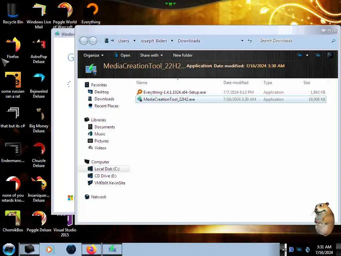The height and width of the screenshot is (256, 341).
Task: Select 'that but its c#' desktop icon
Action: click(x=13, y=117)
